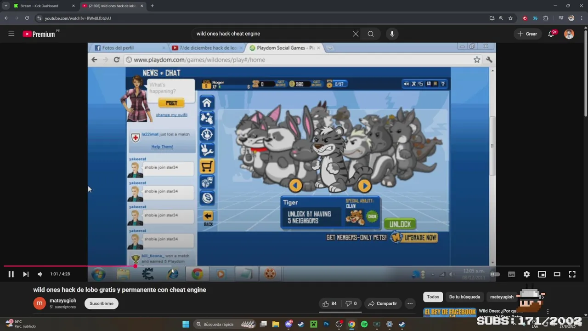Open OBS Studio from the taskbar

click(339, 324)
